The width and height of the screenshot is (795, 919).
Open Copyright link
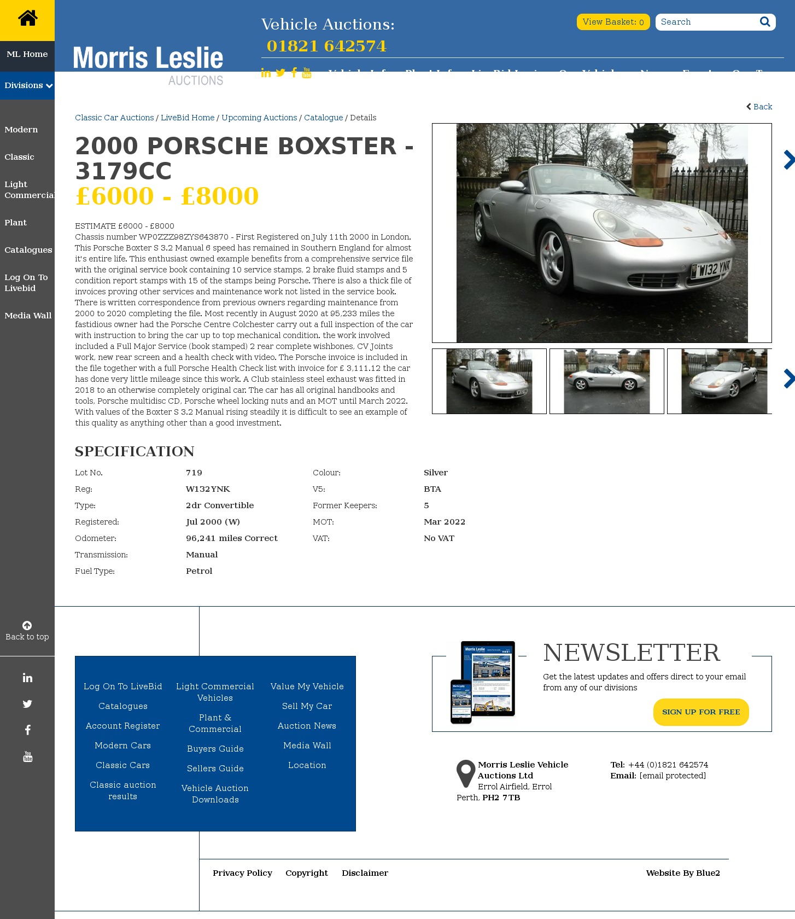[x=307, y=873]
